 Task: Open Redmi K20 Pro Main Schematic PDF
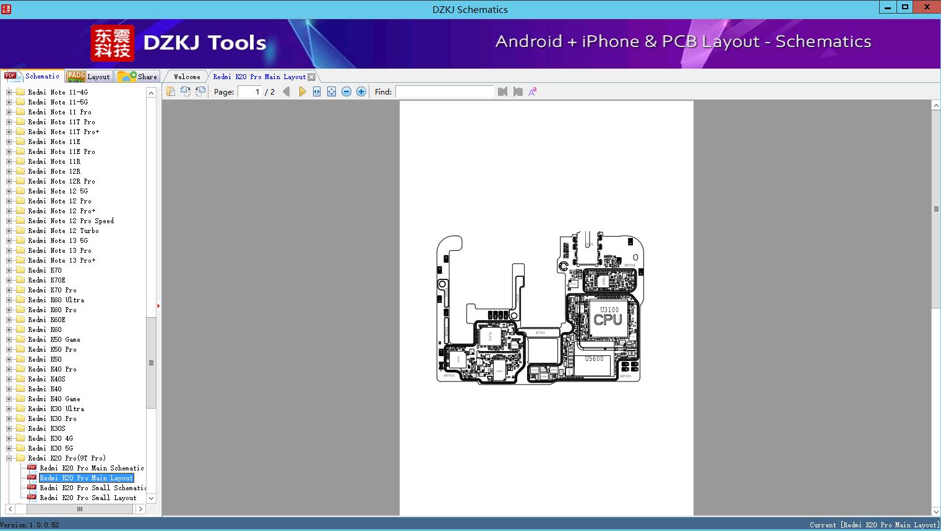[92, 468]
